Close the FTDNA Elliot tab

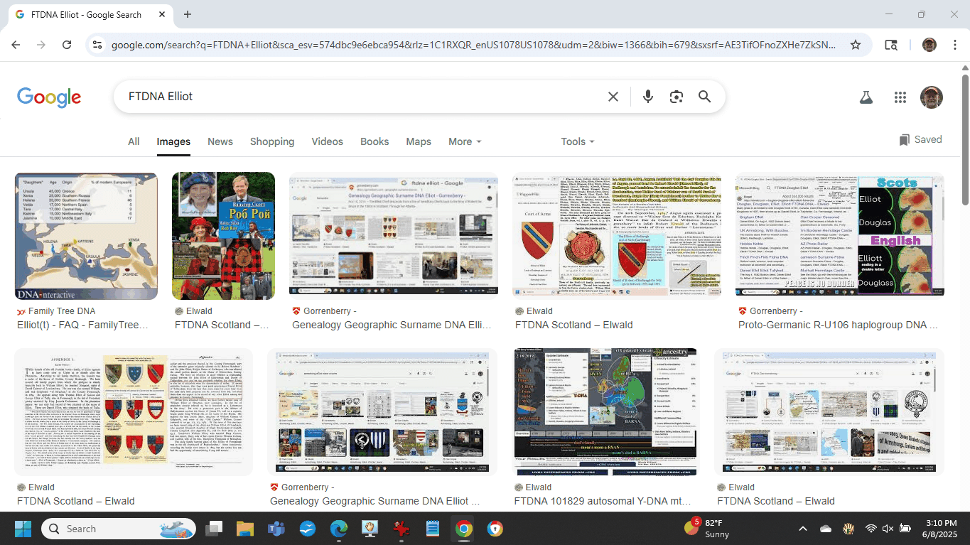(x=163, y=14)
